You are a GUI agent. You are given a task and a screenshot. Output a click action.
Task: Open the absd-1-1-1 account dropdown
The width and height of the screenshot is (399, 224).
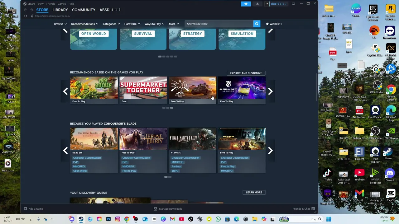click(x=279, y=4)
